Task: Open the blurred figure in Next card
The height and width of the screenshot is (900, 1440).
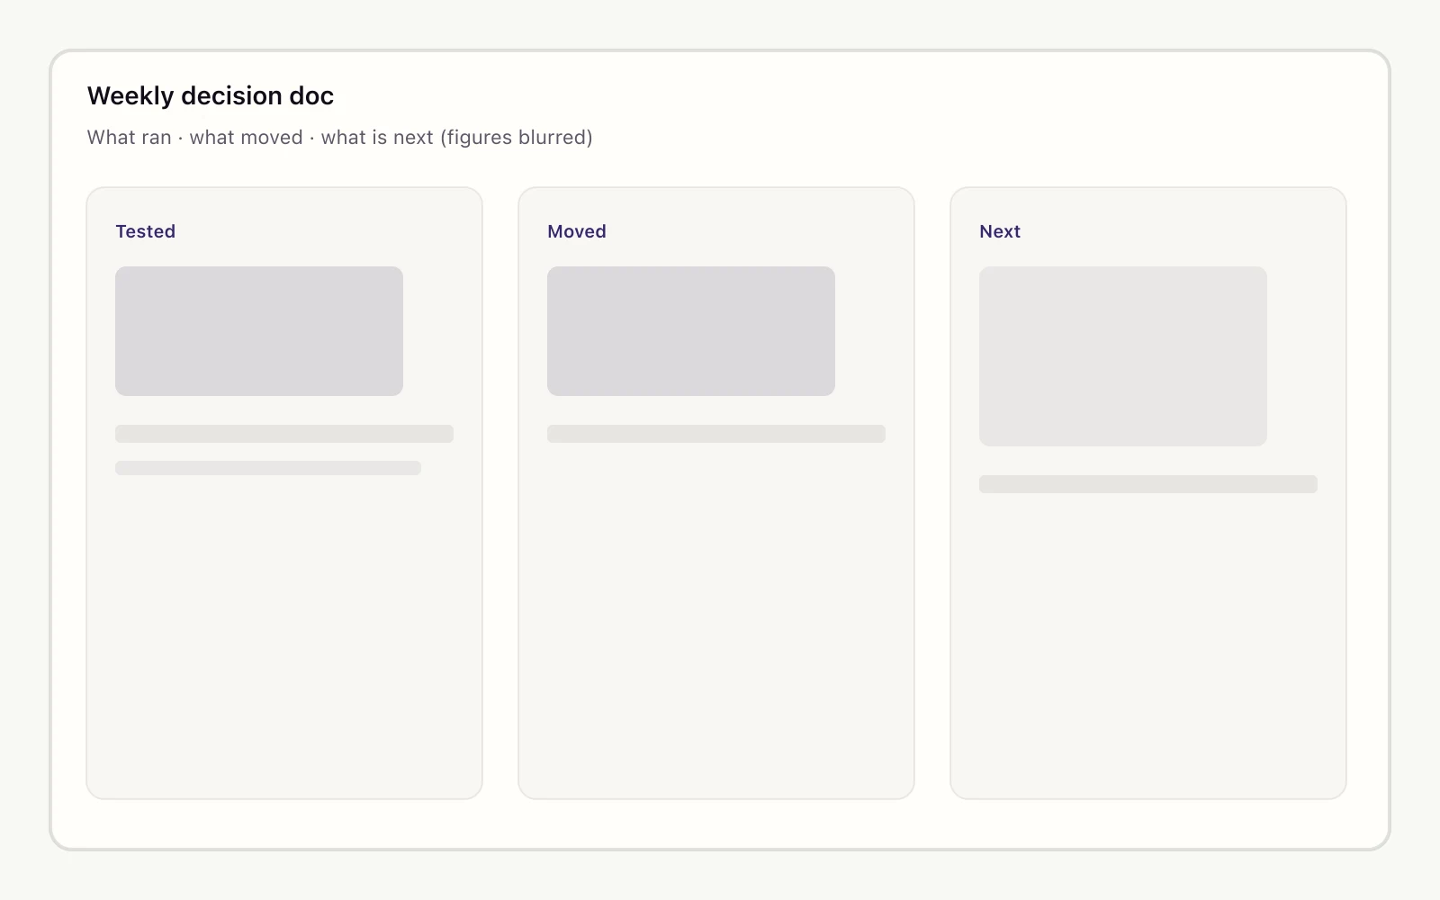Action: (1123, 356)
